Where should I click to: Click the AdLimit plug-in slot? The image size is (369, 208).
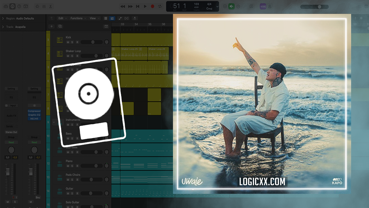(34, 119)
